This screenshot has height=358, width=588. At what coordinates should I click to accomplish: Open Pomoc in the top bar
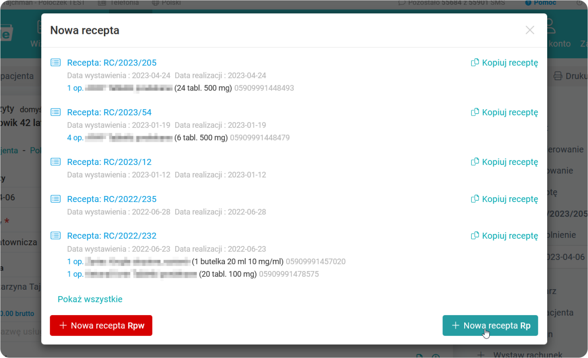tap(541, 3)
